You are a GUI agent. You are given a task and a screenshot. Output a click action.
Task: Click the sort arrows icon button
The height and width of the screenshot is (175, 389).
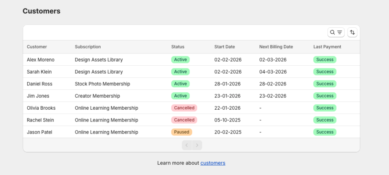coord(353,33)
